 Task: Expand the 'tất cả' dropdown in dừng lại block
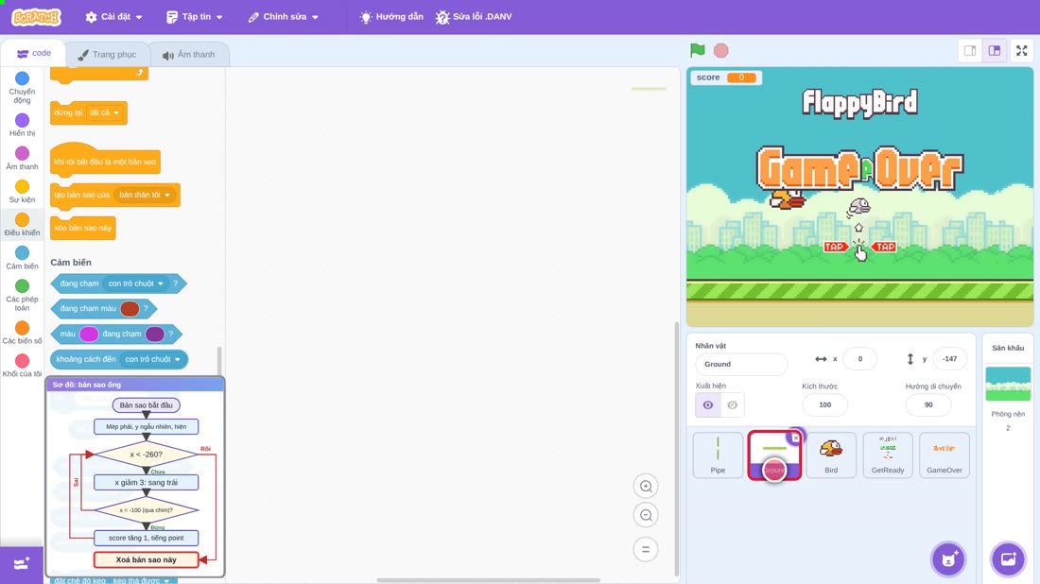coord(105,112)
